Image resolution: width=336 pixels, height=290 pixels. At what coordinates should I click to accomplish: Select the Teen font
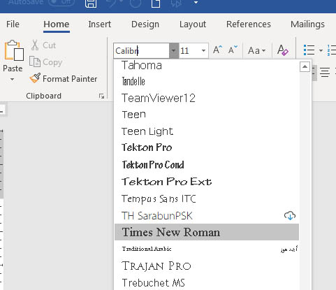[x=207, y=115]
